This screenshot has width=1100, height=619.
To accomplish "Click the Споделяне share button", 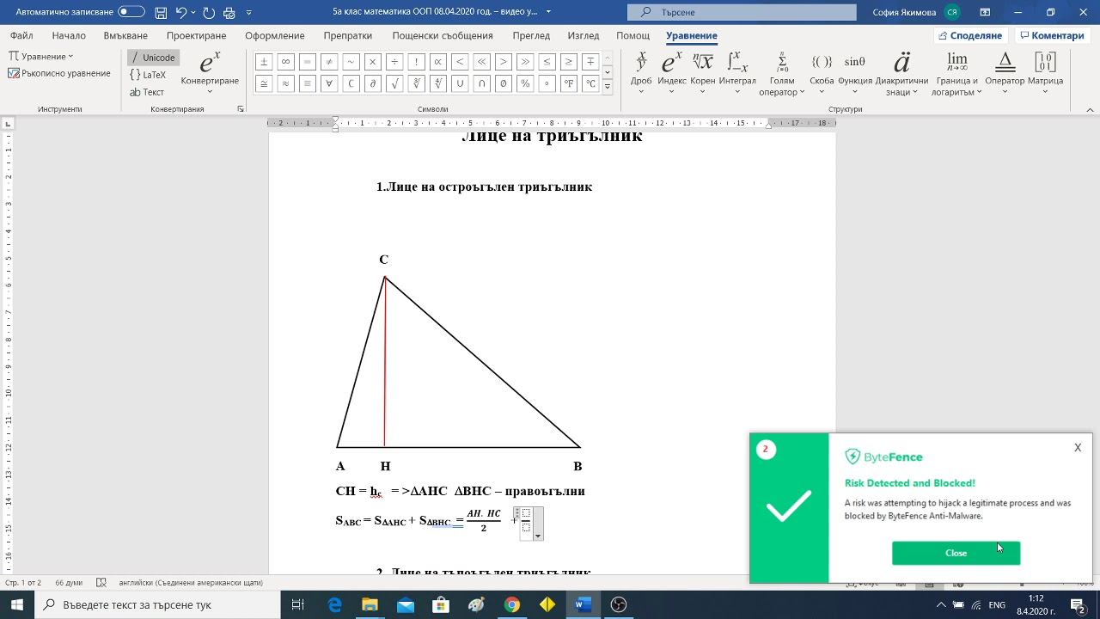I will 971,35.
